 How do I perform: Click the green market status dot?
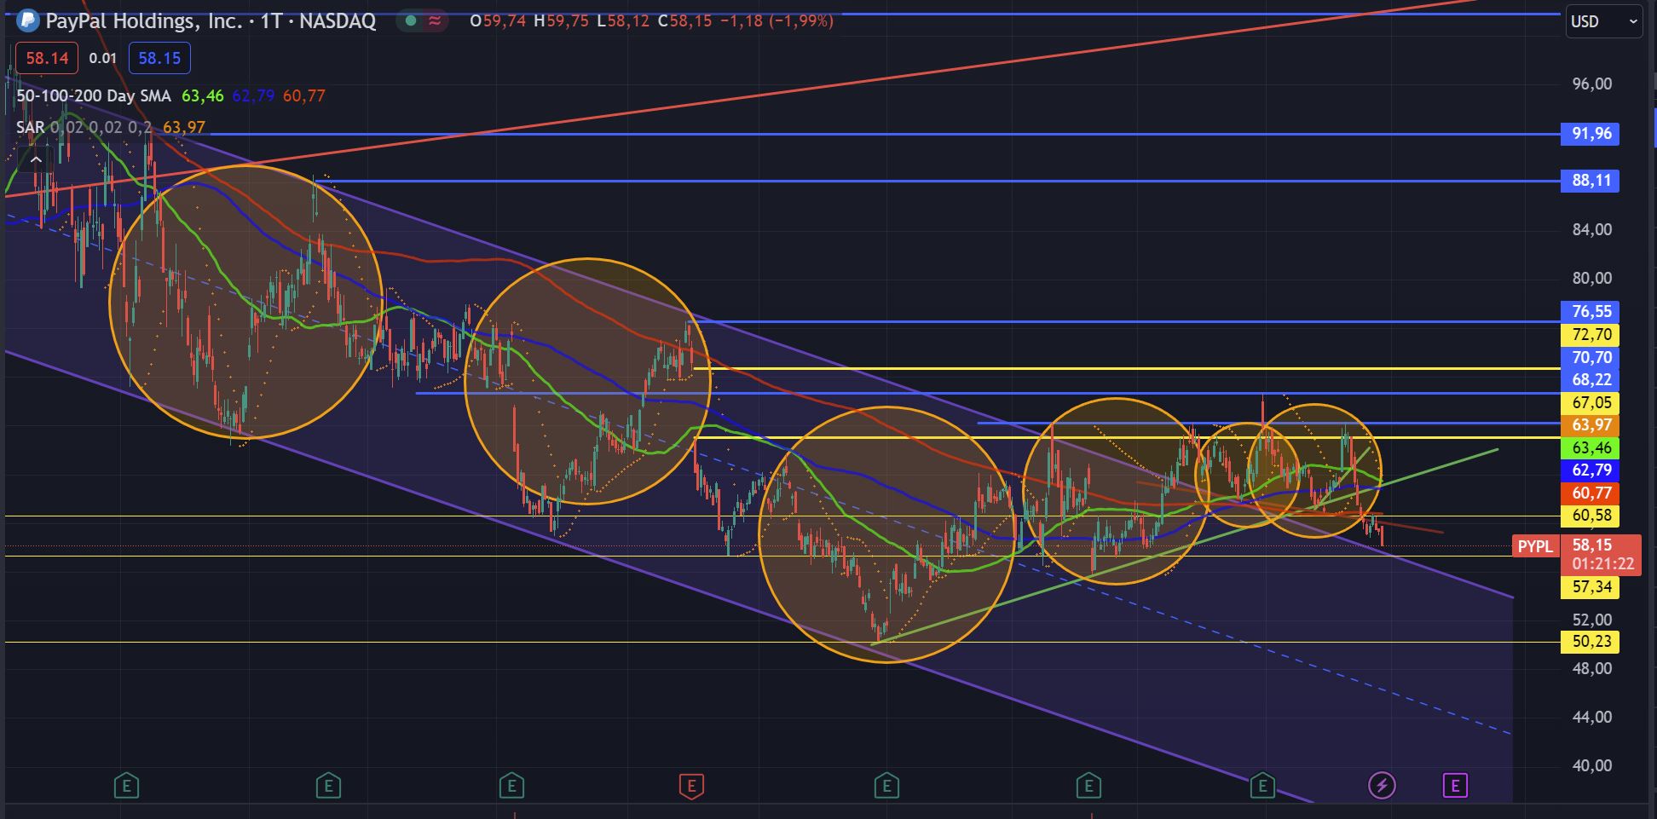(411, 20)
